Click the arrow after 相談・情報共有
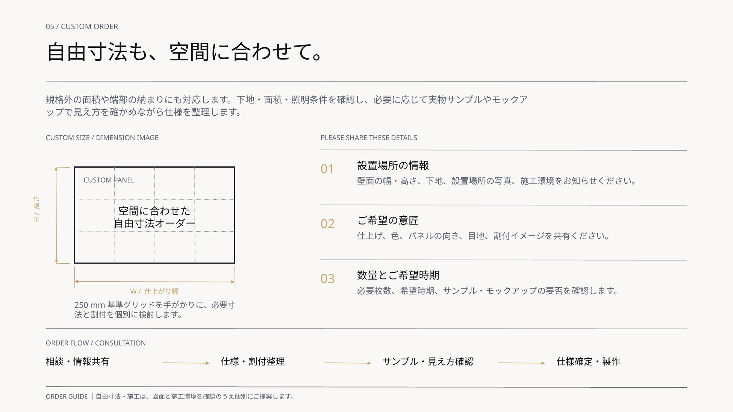The height and width of the screenshot is (412, 733). tap(186, 363)
